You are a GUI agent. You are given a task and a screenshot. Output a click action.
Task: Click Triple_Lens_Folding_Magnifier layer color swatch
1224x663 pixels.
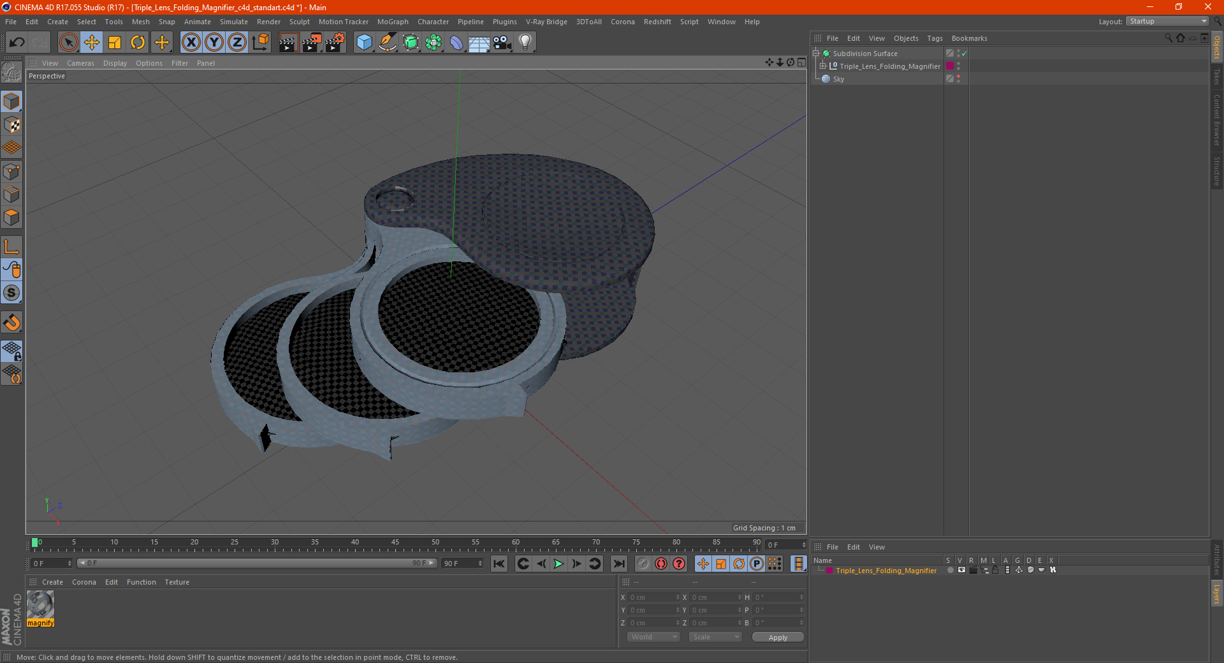950,66
